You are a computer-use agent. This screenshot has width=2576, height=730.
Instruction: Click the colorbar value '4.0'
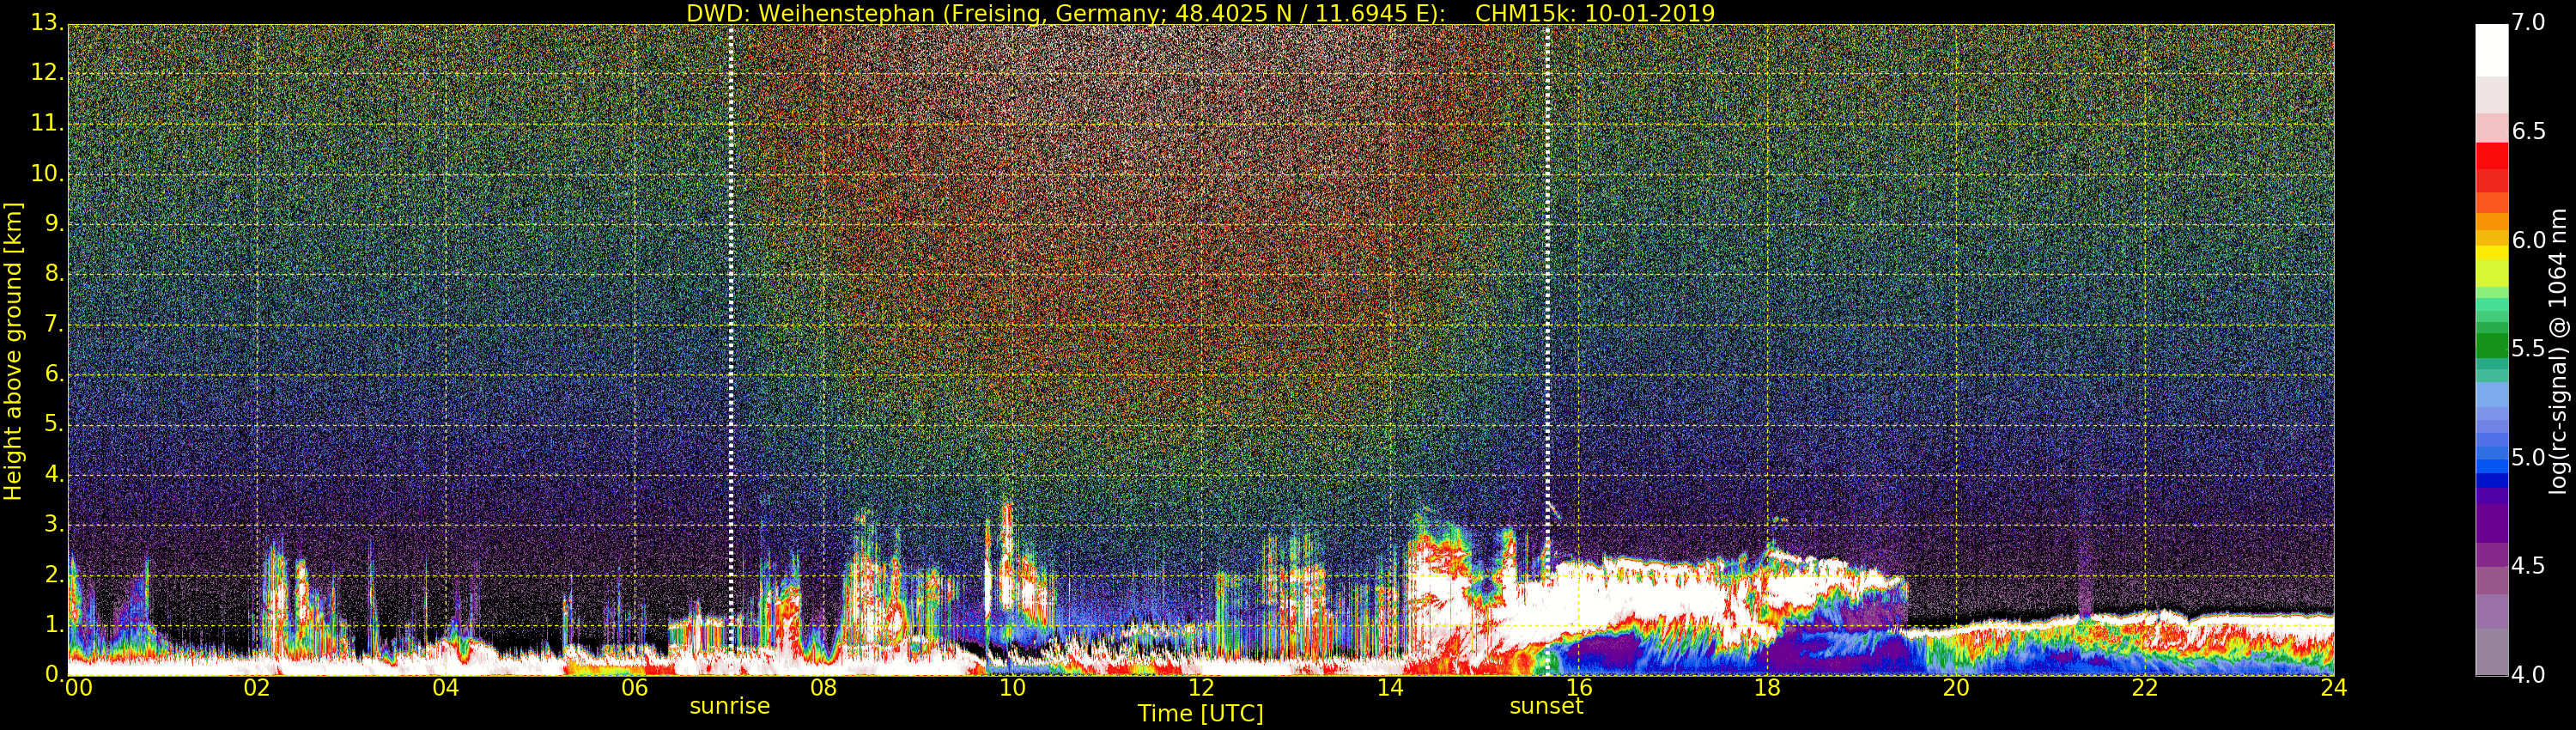[x=2530, y=675]
